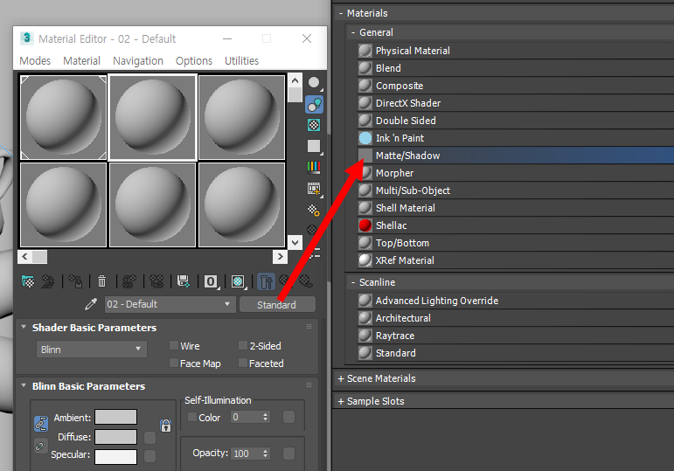This screenshot has width=674, height=471.
Task: Open the Options menu
Action: [x=194, y=61]
